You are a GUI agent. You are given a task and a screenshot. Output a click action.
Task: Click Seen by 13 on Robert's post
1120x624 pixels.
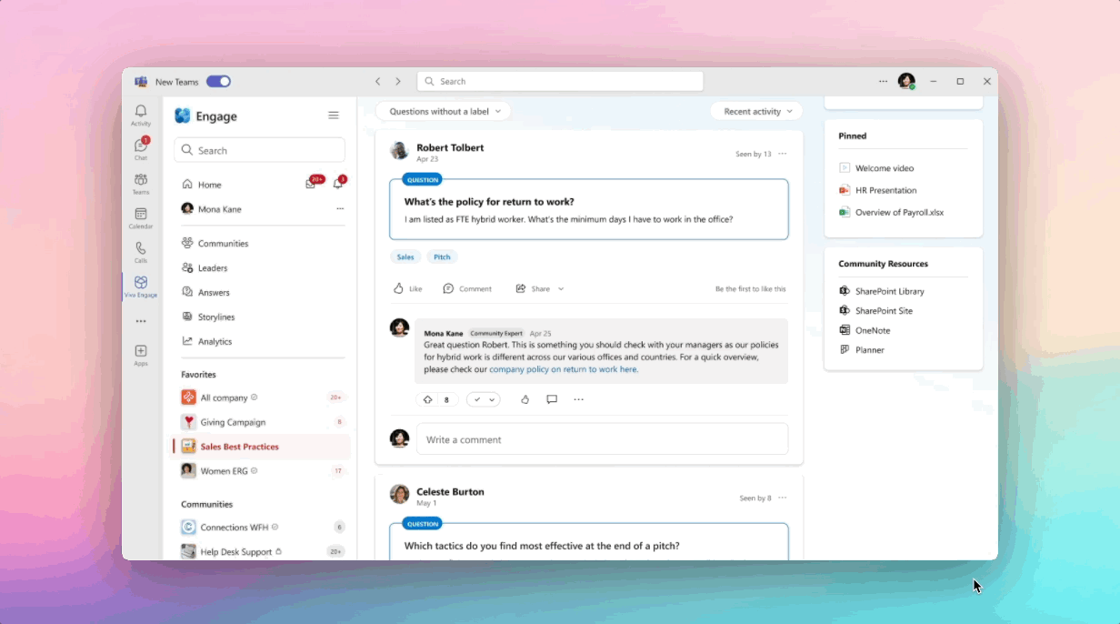click(753, 154)
